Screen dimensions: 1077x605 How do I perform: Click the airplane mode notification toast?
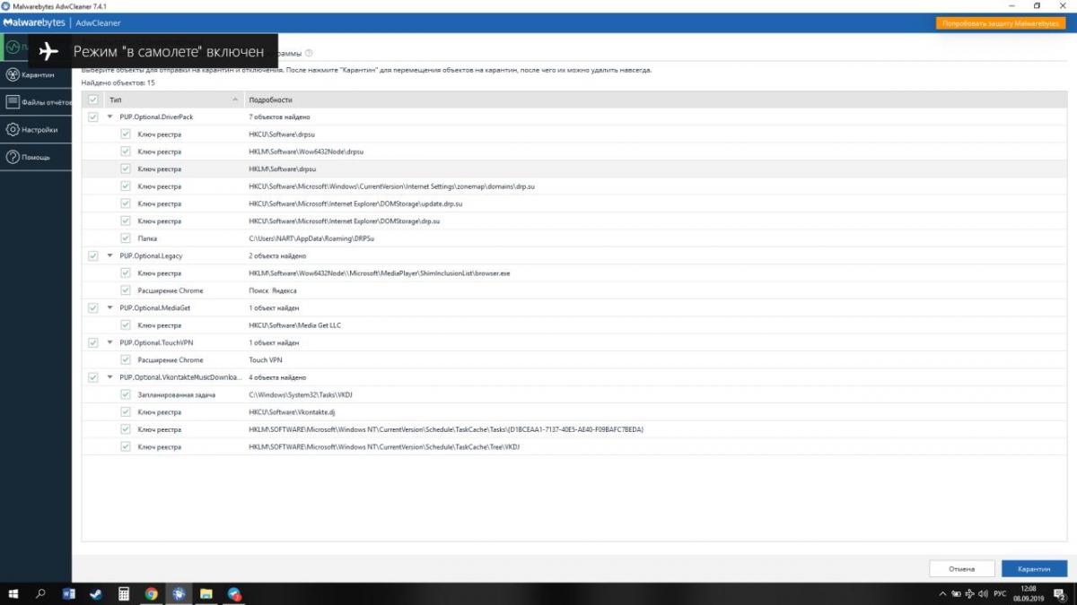[x=153, y=52]
